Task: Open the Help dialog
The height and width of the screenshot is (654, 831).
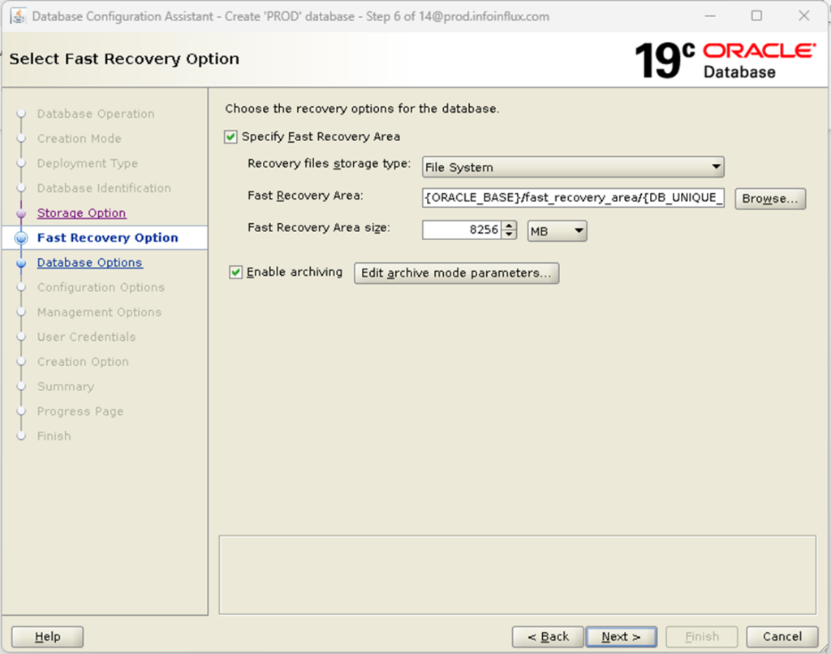Action: (46, 636)
